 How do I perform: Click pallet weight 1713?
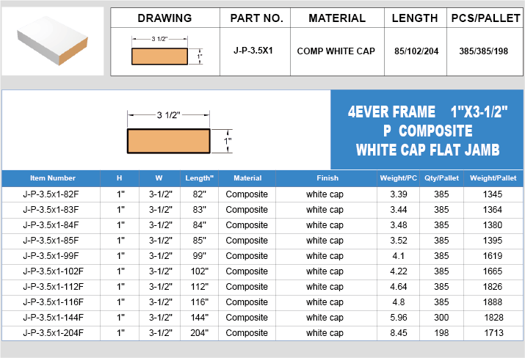[493, 333]
